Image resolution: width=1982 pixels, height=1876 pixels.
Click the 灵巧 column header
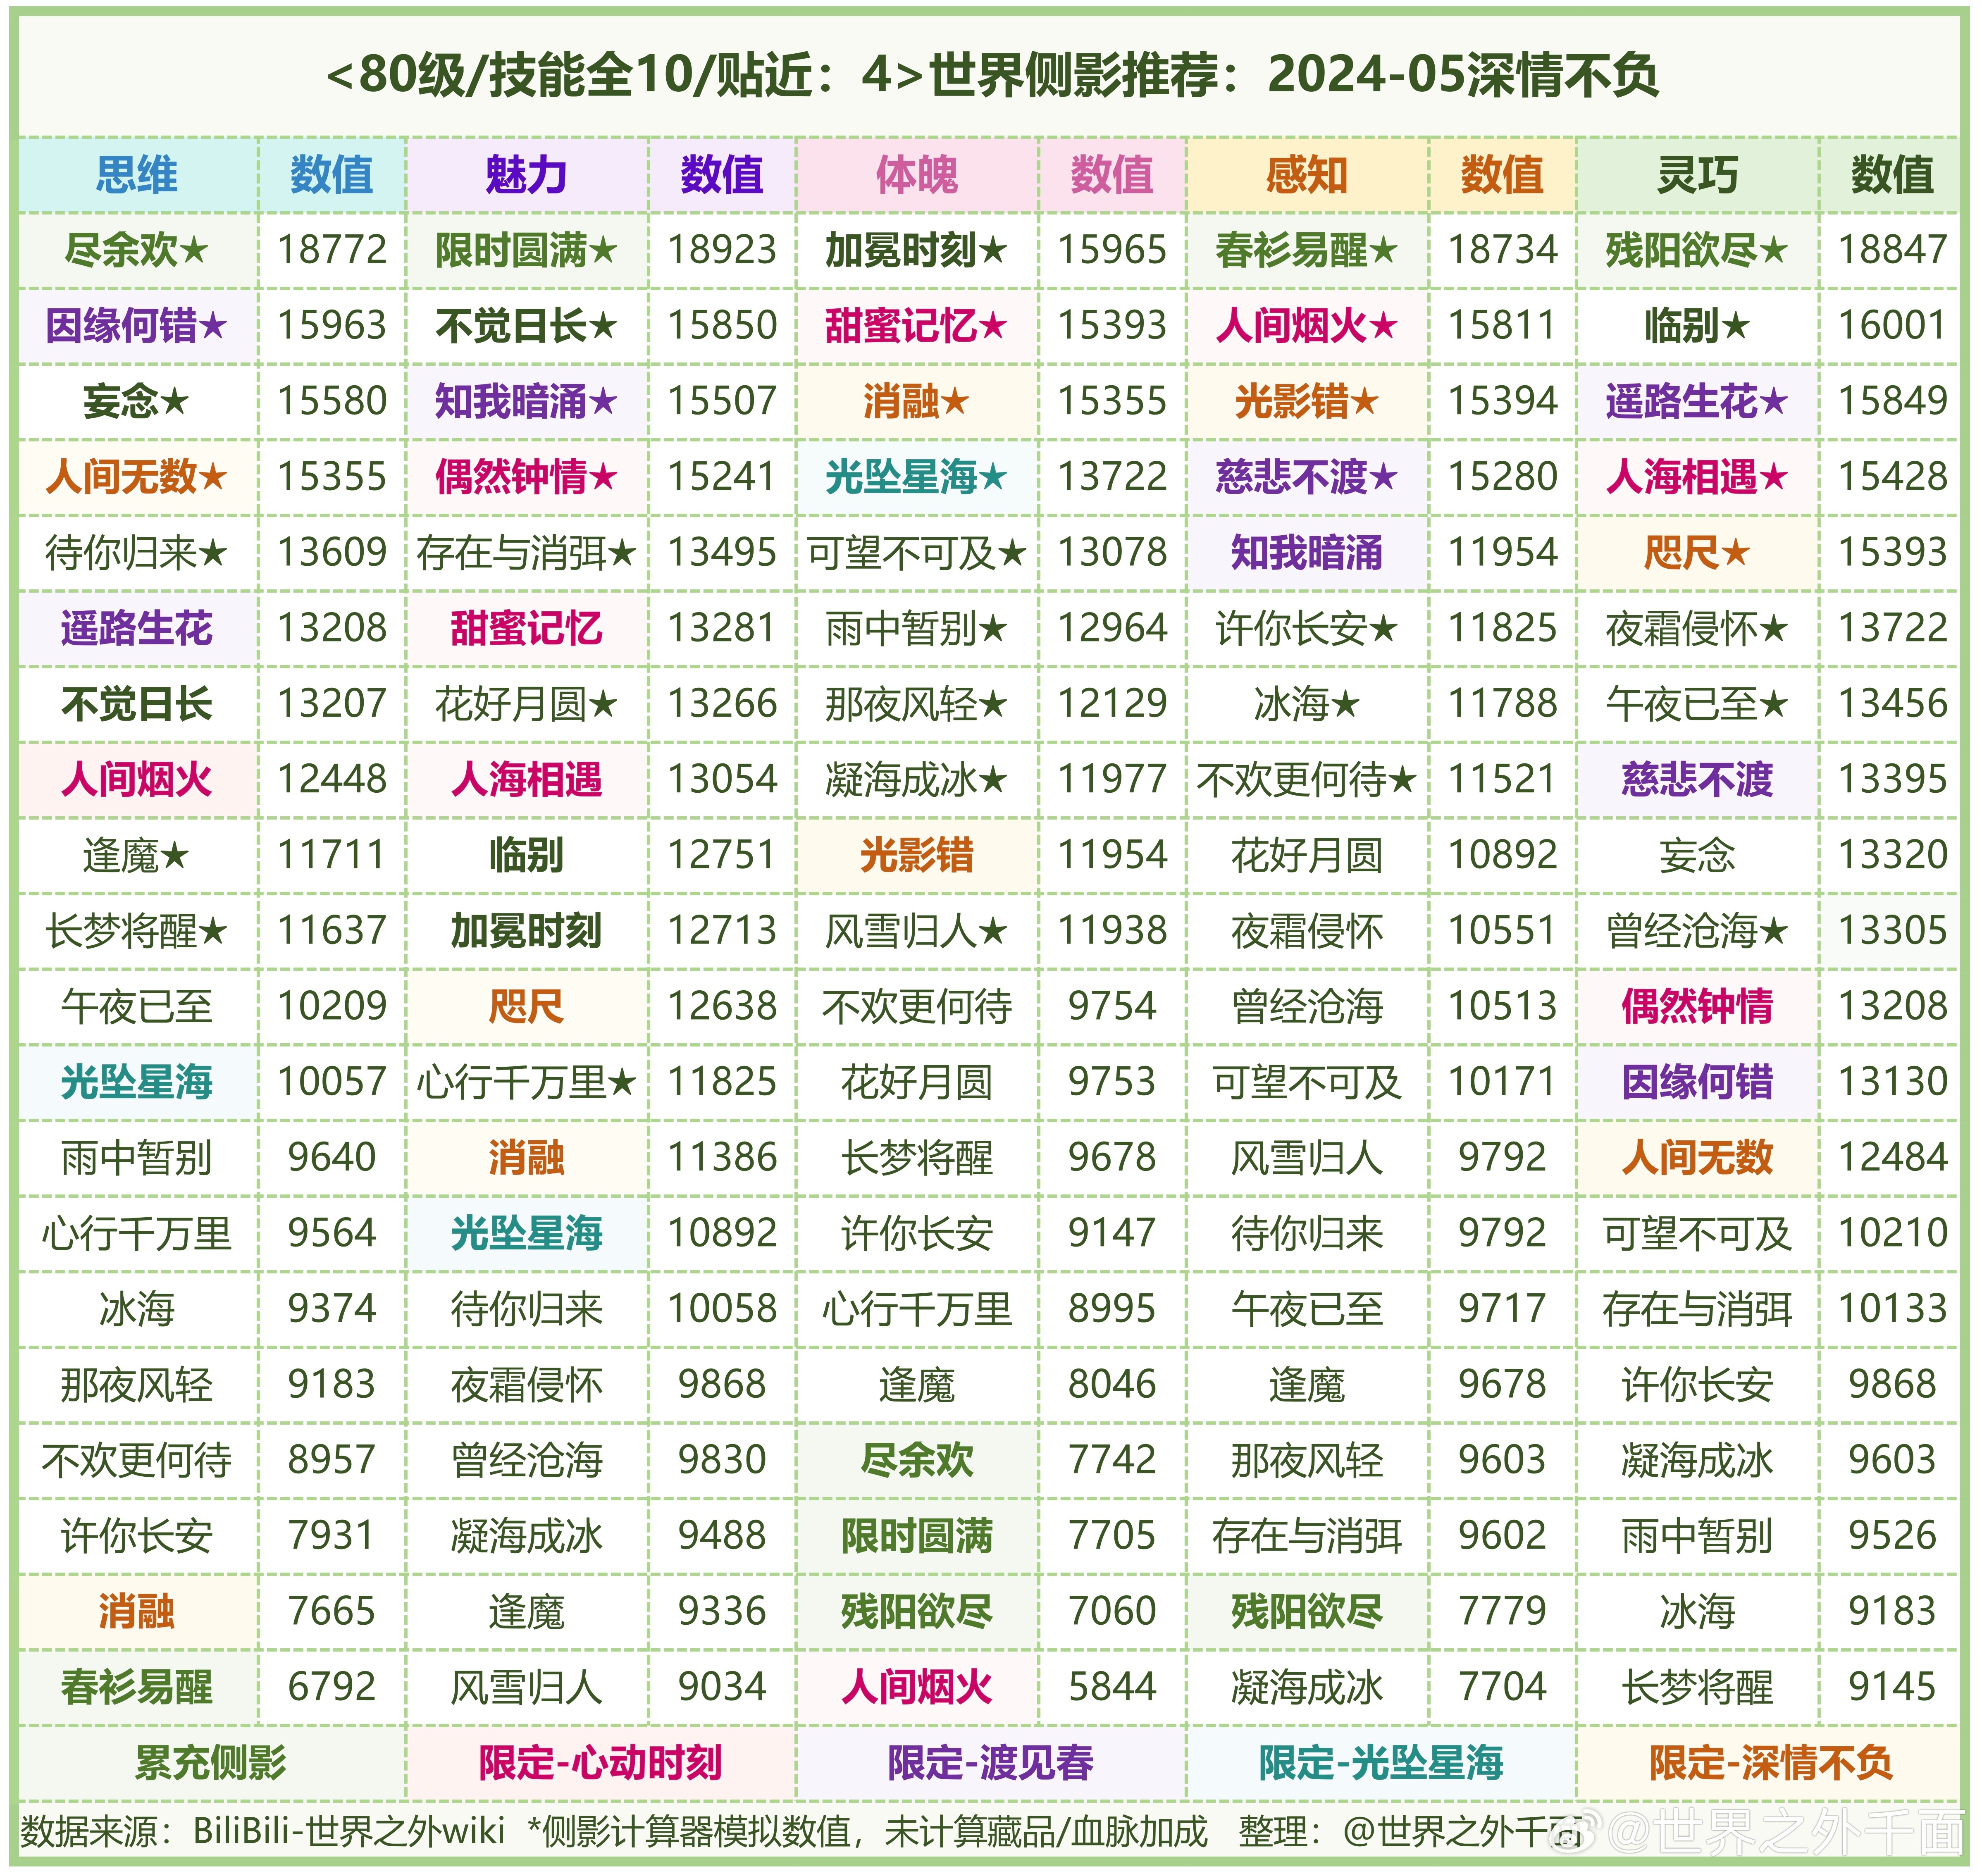click(x=1697, y=175)
